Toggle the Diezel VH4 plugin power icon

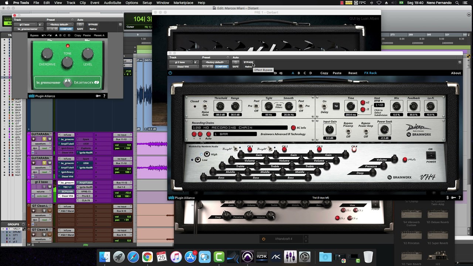[170, 73]
